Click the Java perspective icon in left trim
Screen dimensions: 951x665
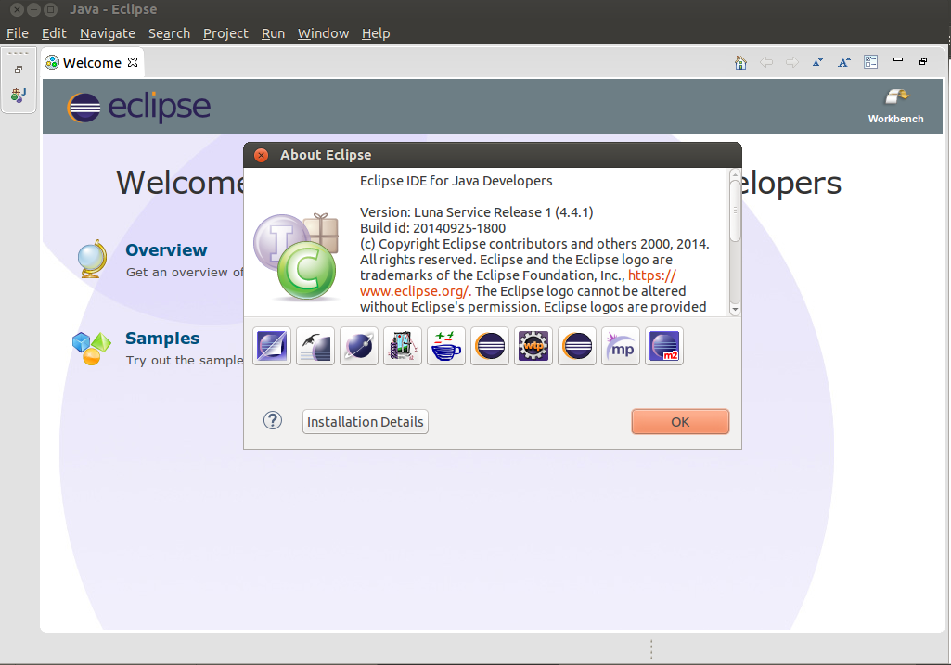(x=19, y=95)
